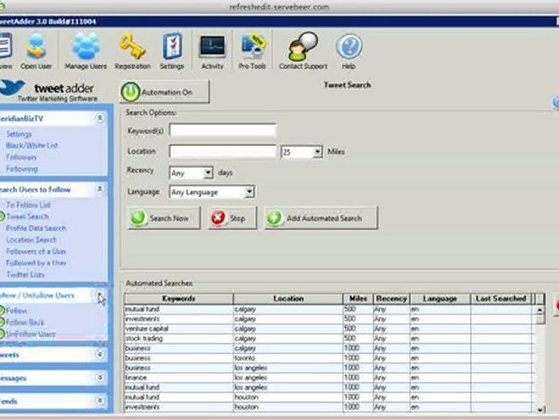This screenshot has width=559, height=419.
Task: Open Settings from the toolbar
Action: [x=172, y=47]
